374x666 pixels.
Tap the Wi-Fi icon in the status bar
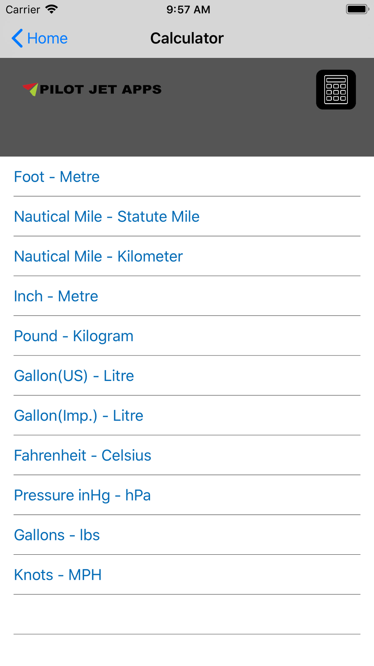tap(52, 9)
